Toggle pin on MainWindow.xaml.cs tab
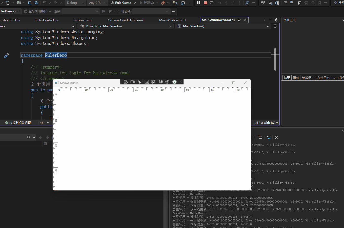 pos(239,20)
